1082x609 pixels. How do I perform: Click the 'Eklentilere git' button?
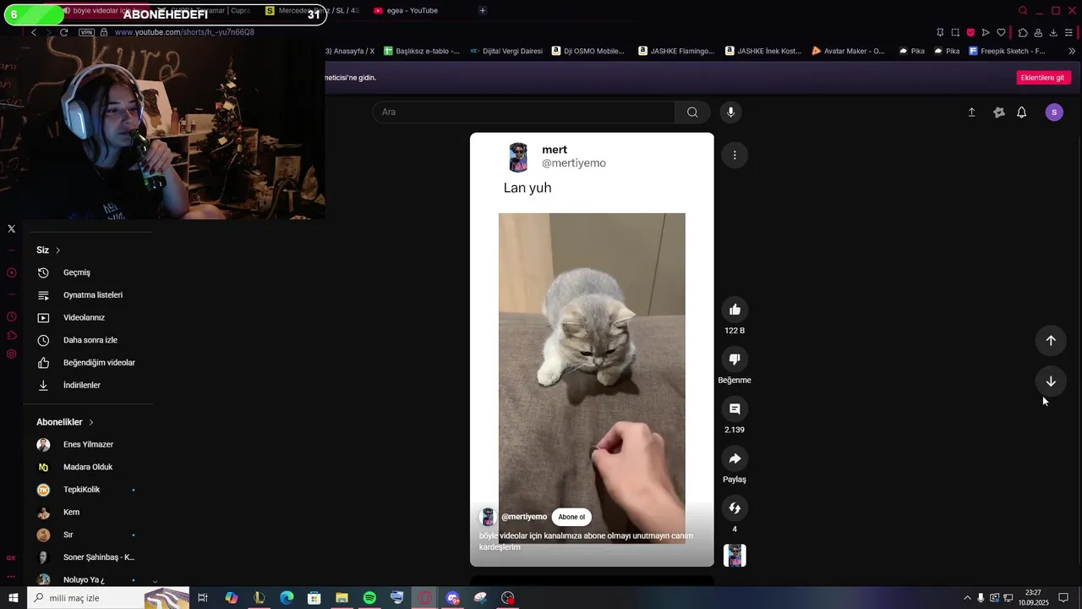pyautogui.click(x=1043, y=78)
